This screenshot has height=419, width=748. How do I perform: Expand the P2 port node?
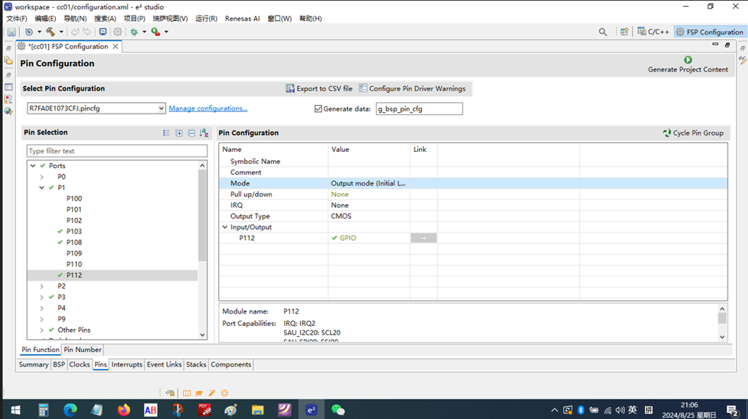[42, 286]
